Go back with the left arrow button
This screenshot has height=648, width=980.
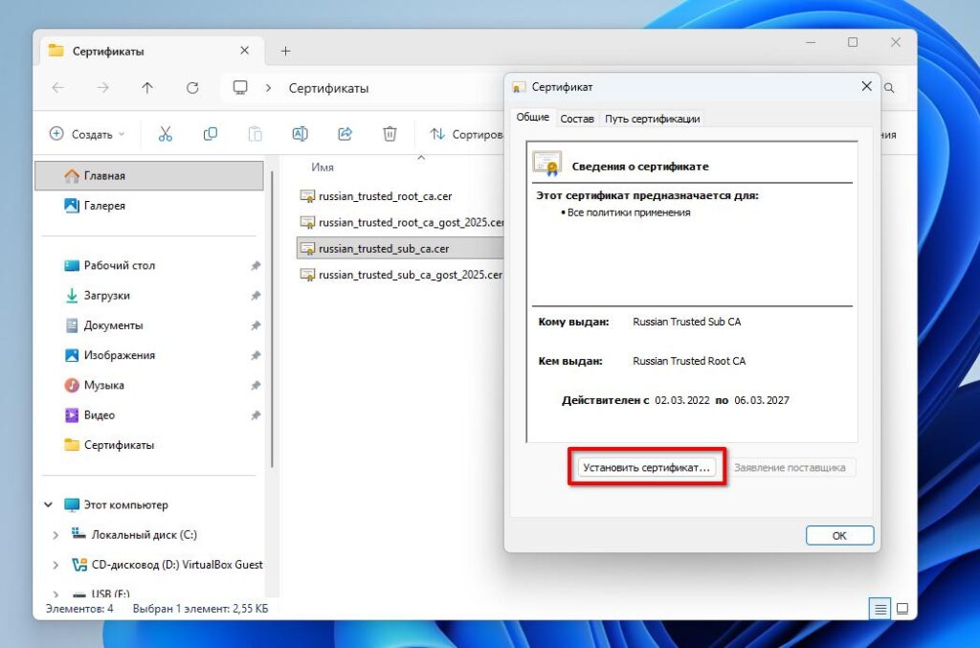point(58,87)
